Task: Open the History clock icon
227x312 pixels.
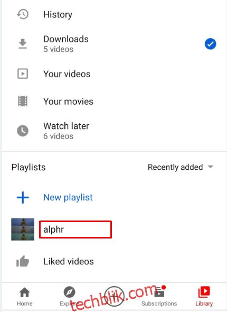Action: 23,14
